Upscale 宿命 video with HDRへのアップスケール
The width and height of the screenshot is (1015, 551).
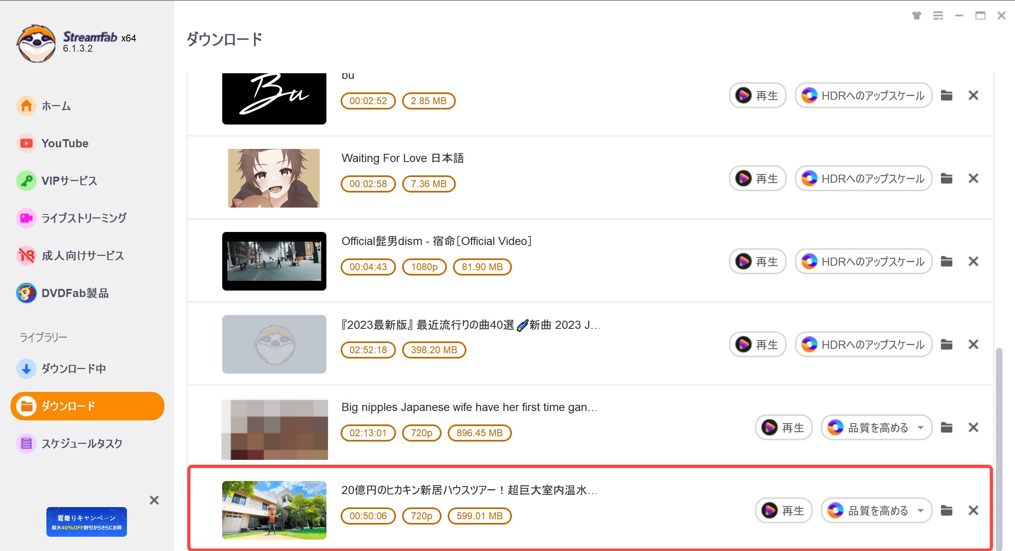pyautogui.click(x=864, y=261)
